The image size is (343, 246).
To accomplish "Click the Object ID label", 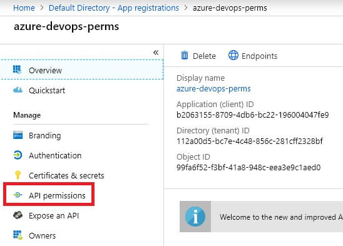I will 193,156.
